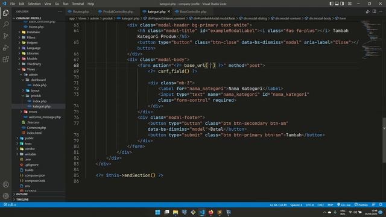Change the Spaces: 4 indentation setting

(x=296, y=205)
